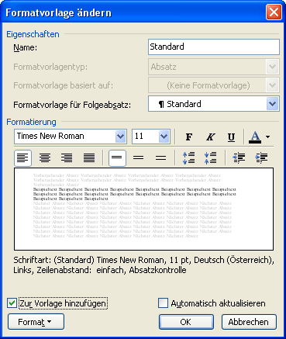
Task: Click the disabled Formatvorlagentyp Absatz dropdown
Action: point(214,67)
